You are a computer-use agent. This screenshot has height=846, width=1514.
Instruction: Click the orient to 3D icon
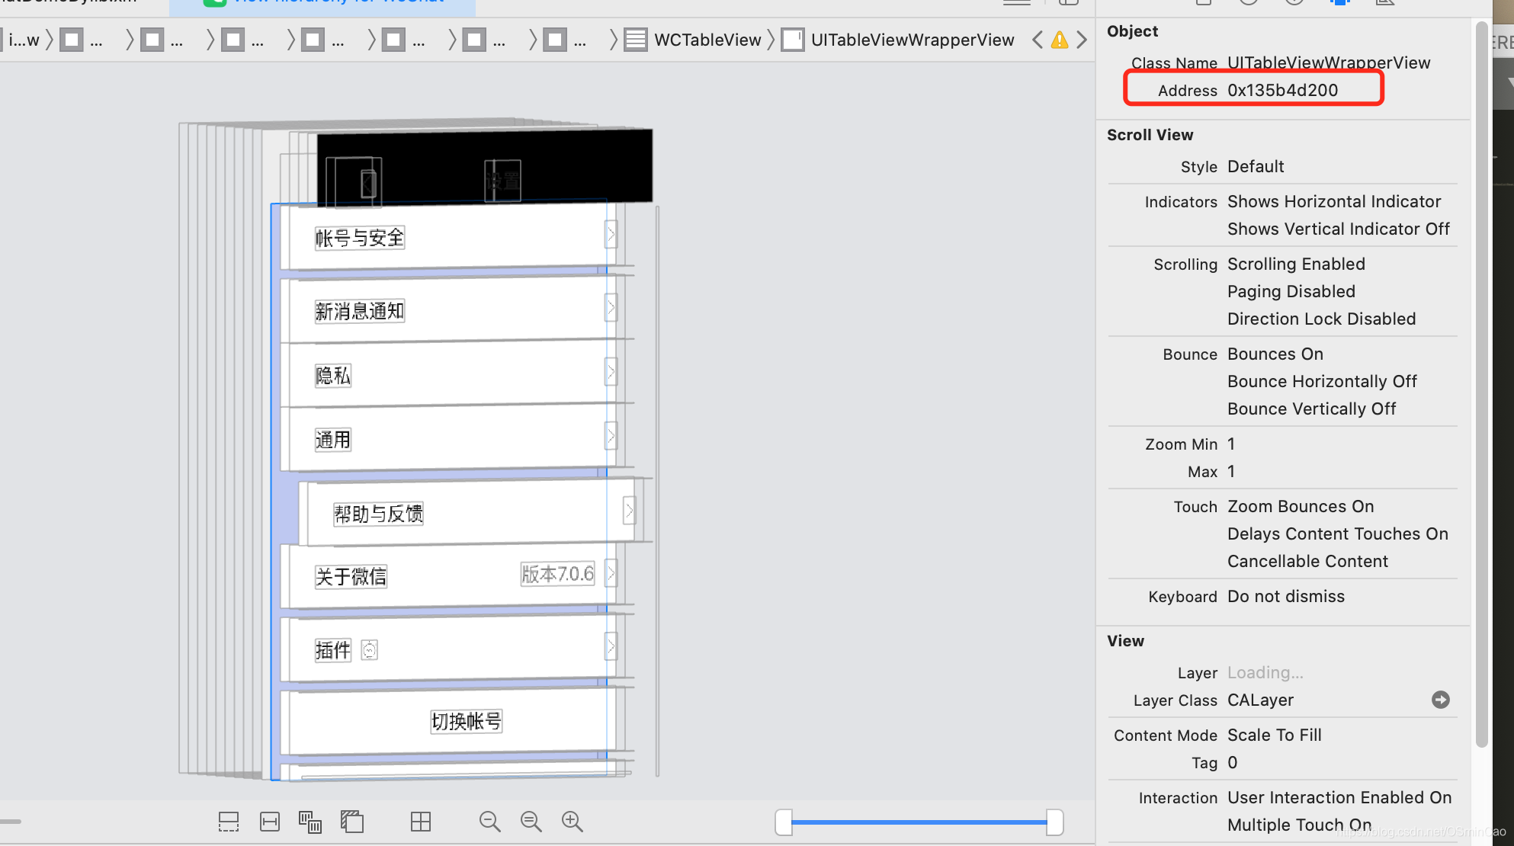[351, 822]
